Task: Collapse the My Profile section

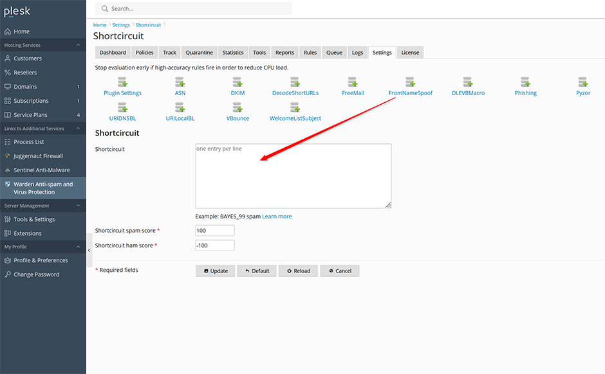Action: click(78, 247)
